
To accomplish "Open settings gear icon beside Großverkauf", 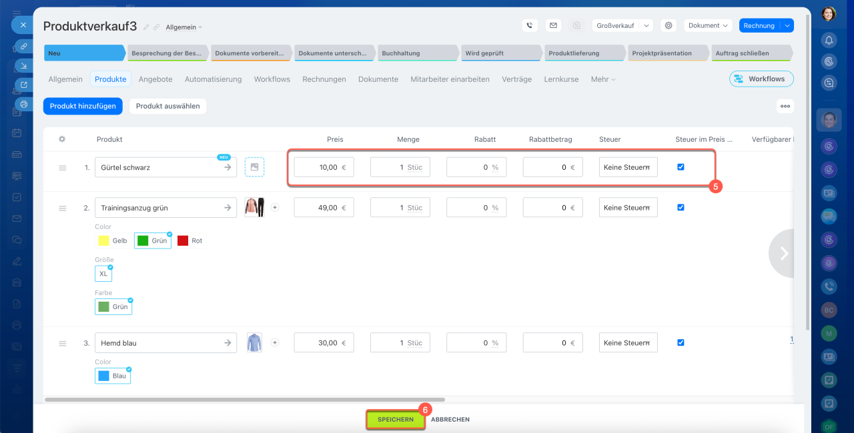I will coord(668,25).
